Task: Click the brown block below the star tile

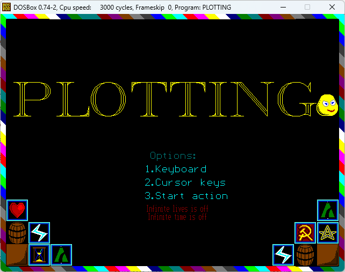Action: 328,255
